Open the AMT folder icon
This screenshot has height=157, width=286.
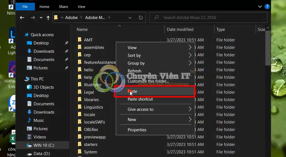pos(80,40)
